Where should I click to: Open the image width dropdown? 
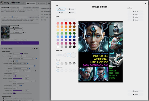tap(16, 71)
